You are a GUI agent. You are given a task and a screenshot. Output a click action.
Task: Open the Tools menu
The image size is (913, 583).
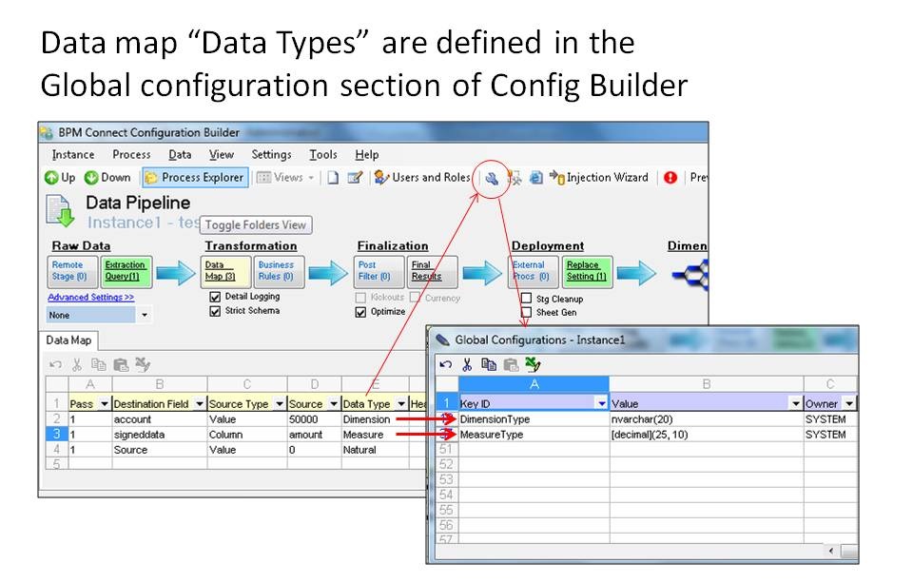click(323, 154)
